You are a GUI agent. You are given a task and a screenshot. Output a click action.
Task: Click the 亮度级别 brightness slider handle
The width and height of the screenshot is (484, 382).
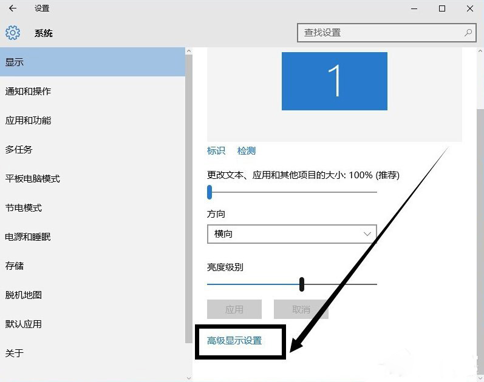301,284
